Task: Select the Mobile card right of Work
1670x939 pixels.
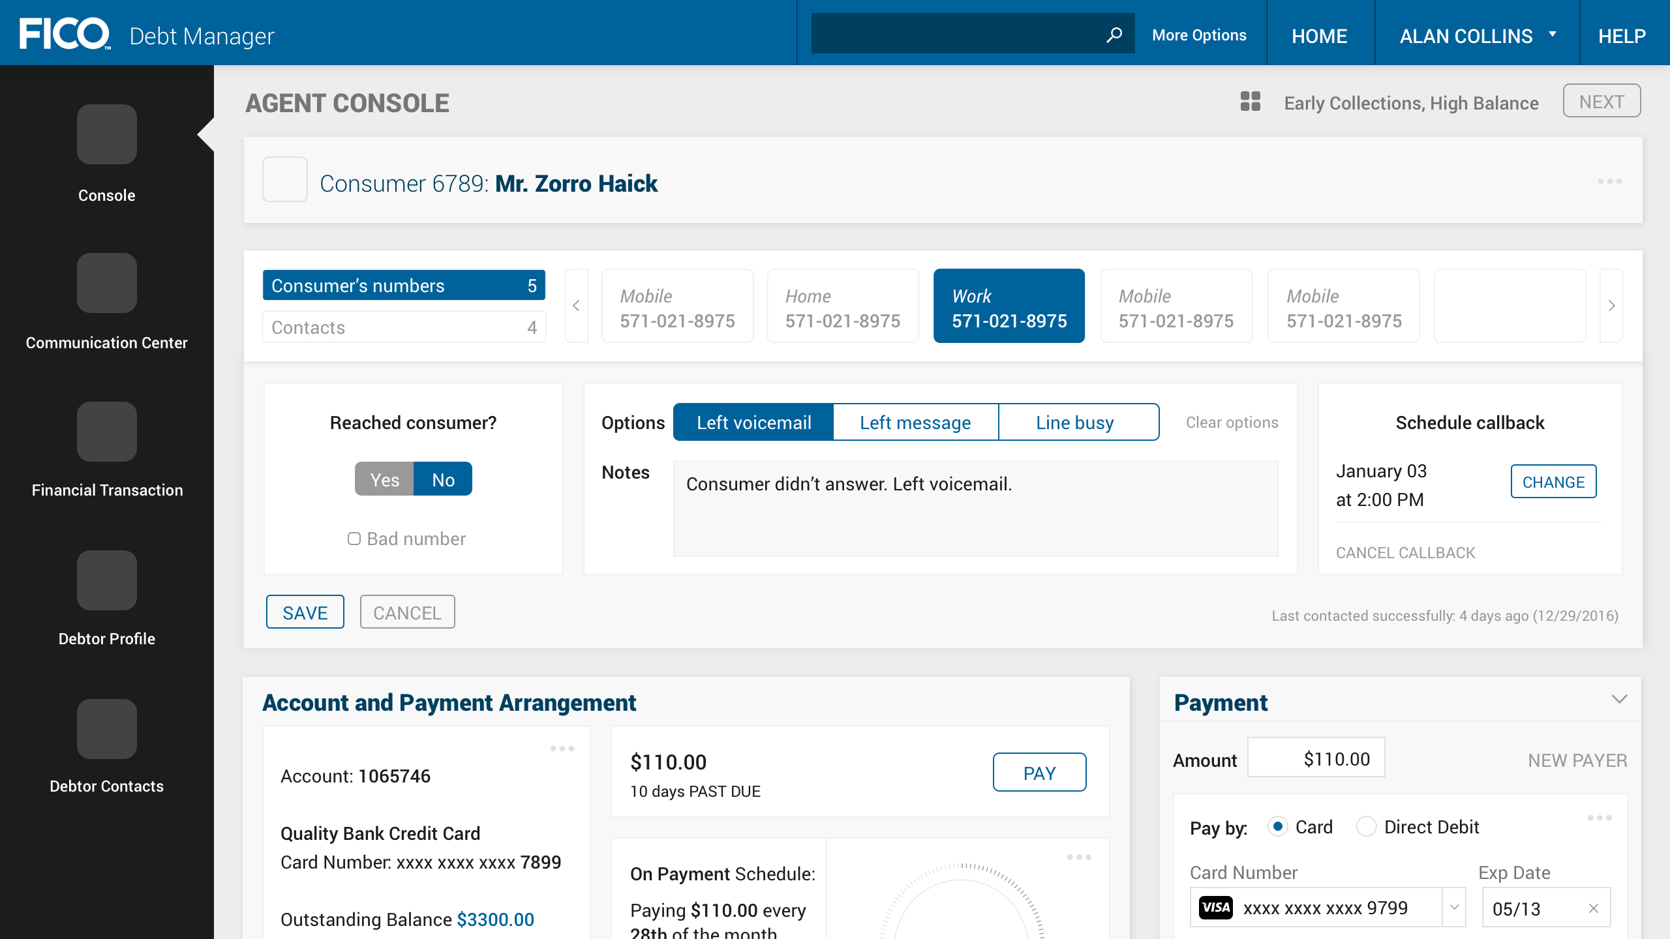Action: point(1176,305)
